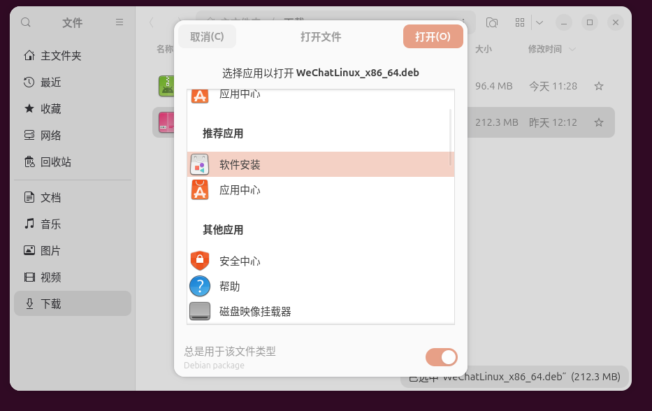Select 磁盘映像挂载器 in the app list
Screen dimensions: 652x411
tap(321, 311)
